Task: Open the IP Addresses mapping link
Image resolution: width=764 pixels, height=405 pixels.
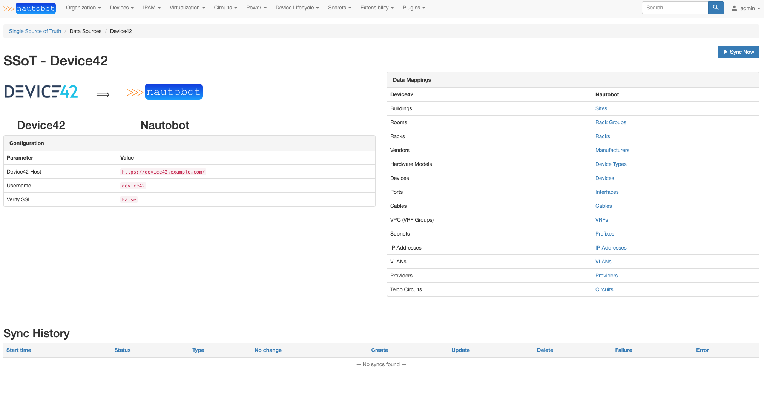Action: point(611,248)
